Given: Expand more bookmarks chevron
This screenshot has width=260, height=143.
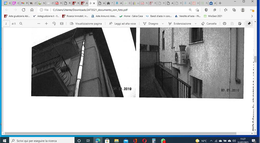Looking at the screenshot, I should coord(252,16).
